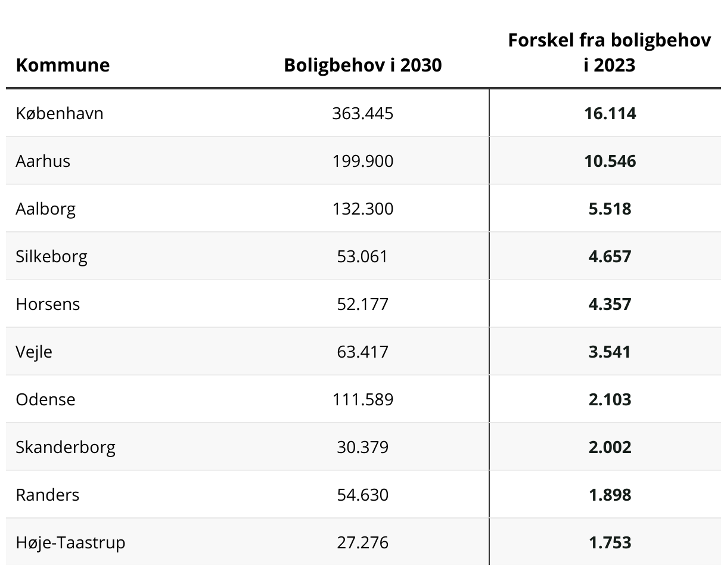Image resolution: width=727 pixels, height=571 pixels.
Task: Click the value 63.417 for Vejle
Action: 363,352
